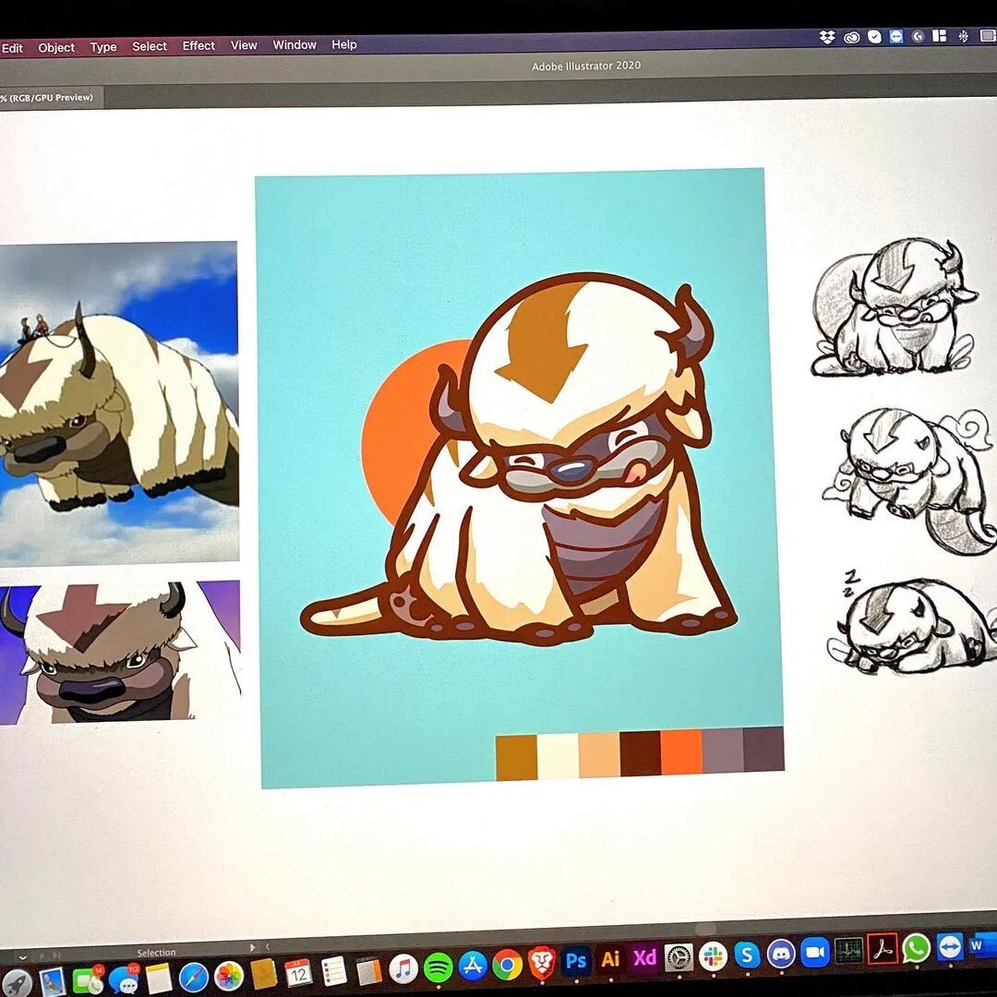997x997 pixels.
Task: Open Spotify from the dock
Action: click(438, 966)
